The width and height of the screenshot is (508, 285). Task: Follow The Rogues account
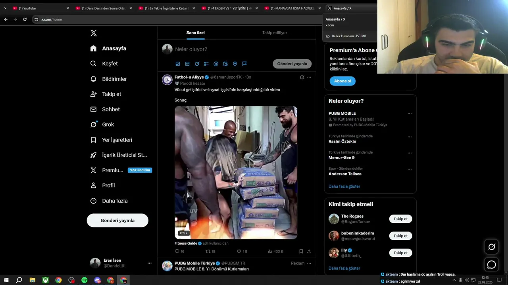[400, 219]
